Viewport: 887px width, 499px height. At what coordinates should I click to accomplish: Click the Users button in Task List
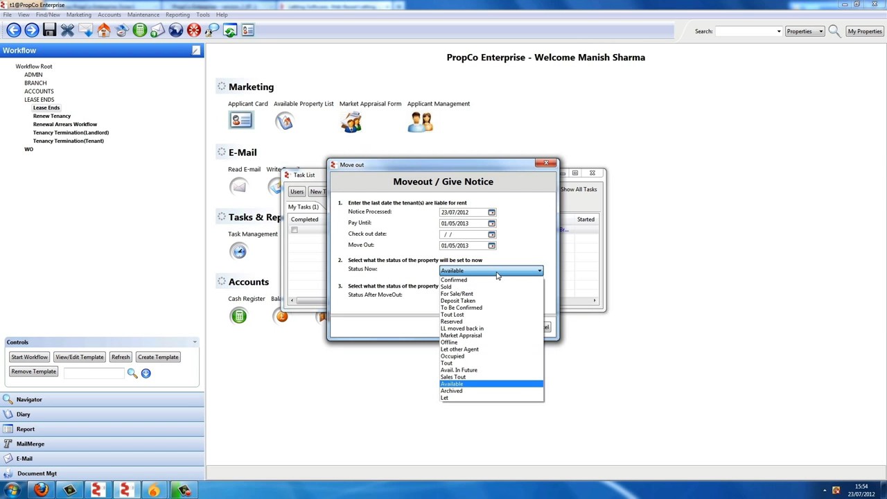coord(297,191)
